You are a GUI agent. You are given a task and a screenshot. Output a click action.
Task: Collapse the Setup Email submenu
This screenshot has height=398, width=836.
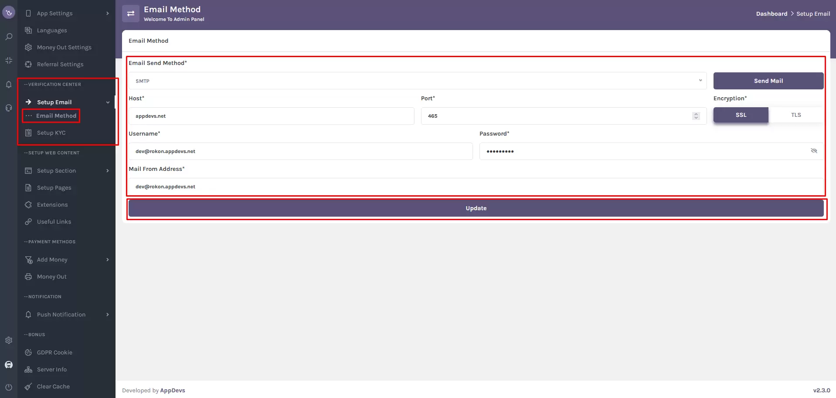click(x=108, y=102)
